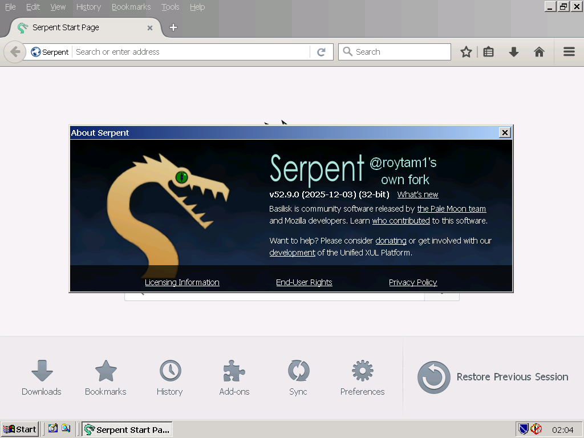The width and height of the screenshot is (584, 438).
Task: Click the What's new link
Action: 417,194
